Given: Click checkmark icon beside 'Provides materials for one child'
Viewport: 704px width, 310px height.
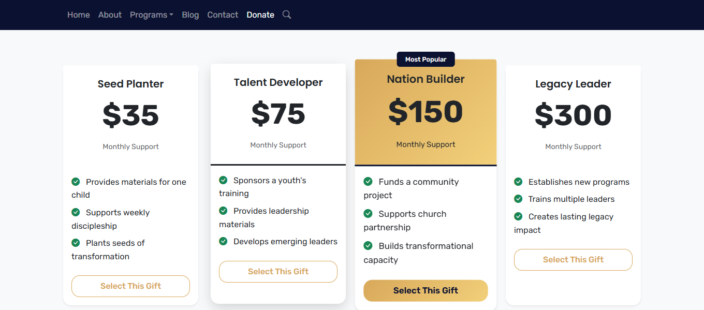Looking at the screenshot, I should click(x=76, y=182).
